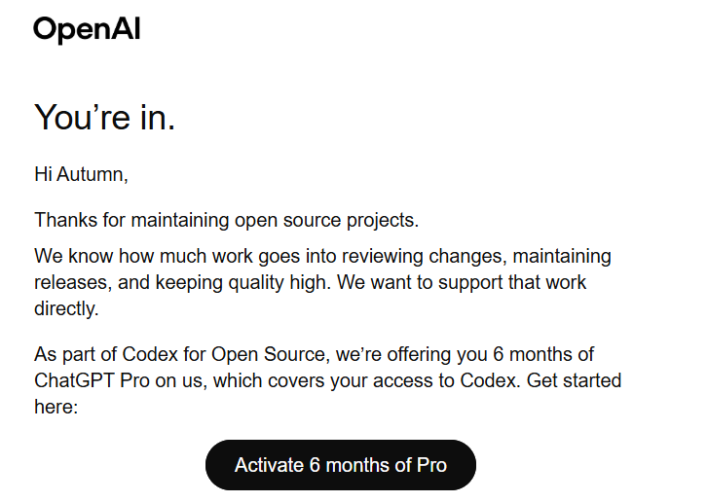This screenshot has width=708, height=502.
Task: Click the "Hi Autumn," greeting line
Action: coord(81,175)
